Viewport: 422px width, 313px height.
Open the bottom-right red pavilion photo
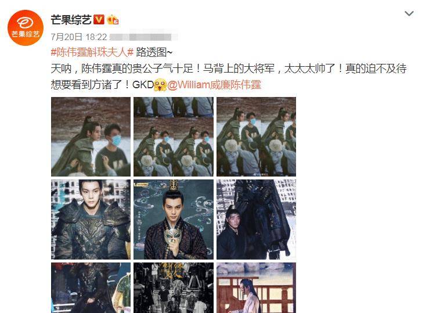point(256,287)
